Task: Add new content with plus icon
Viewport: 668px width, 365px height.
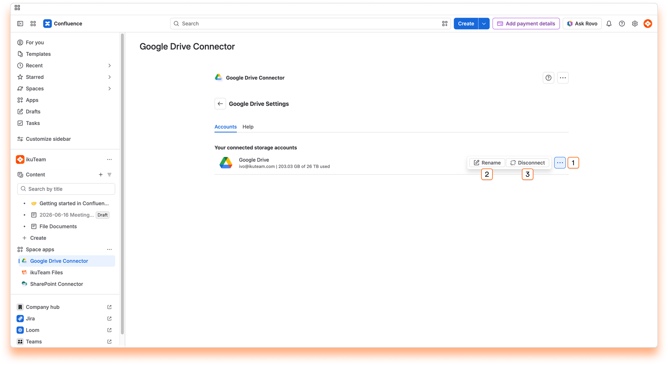Action: [101, 175]
